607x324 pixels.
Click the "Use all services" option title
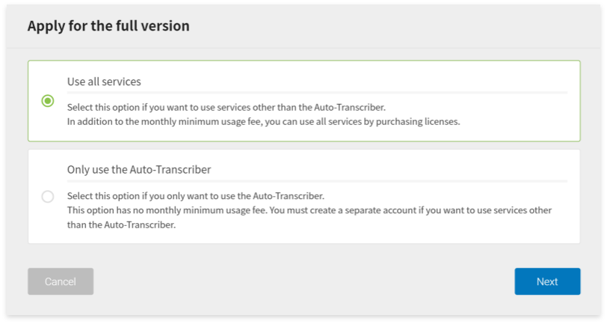coord(104,82)
